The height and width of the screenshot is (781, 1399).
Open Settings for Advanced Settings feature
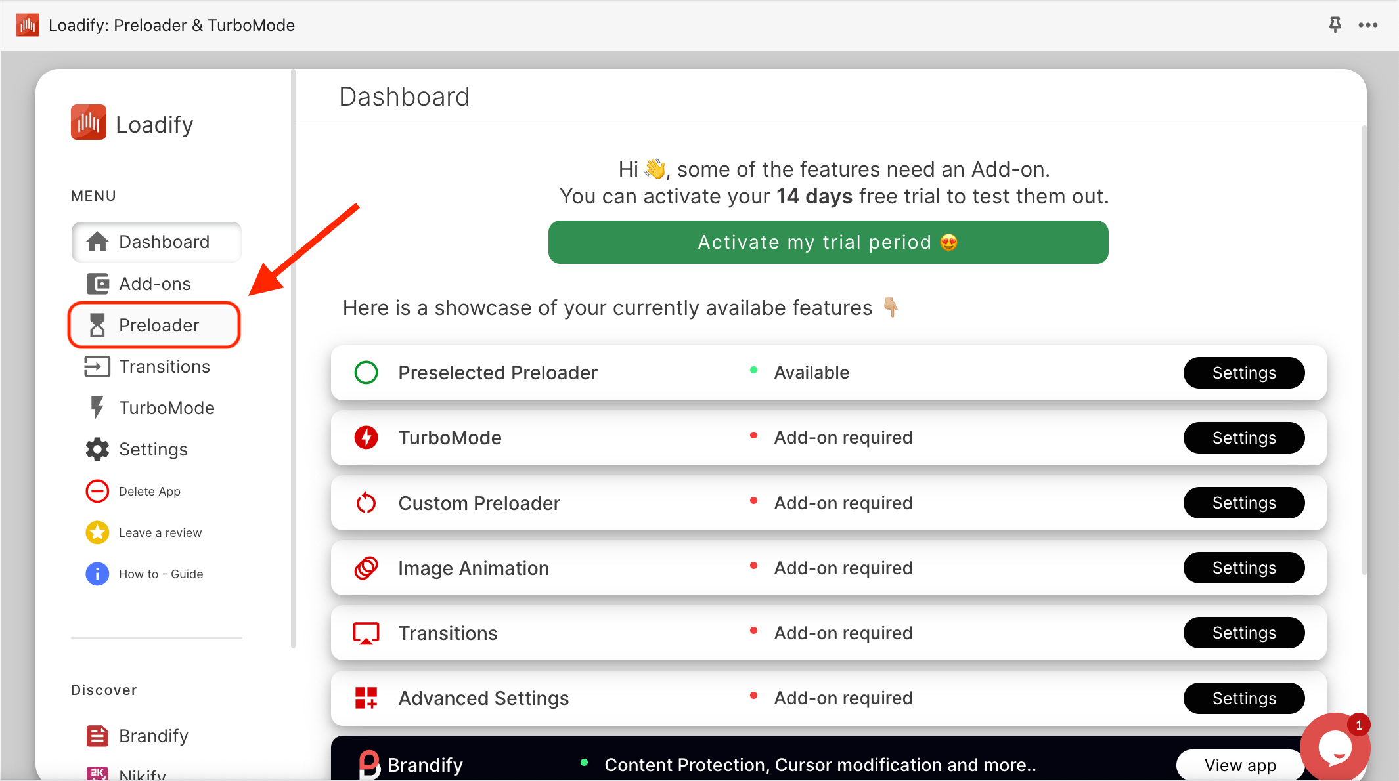(x=1243, y=698)
